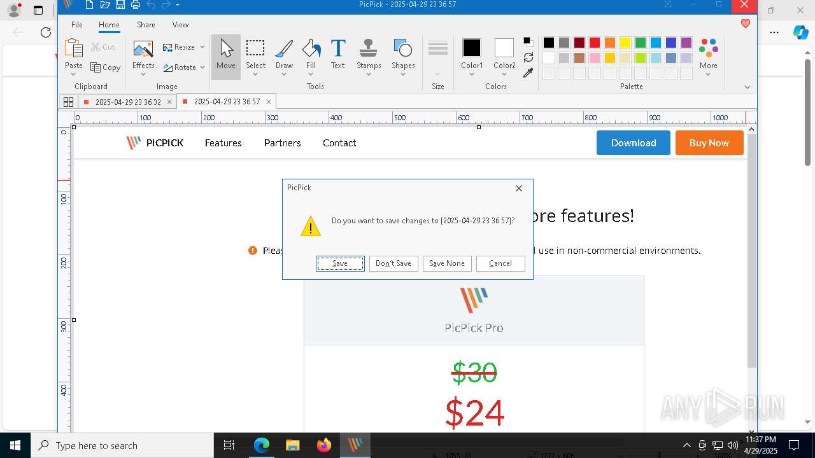Image resolution: width=815 pixels, height=458 pixels.
Task: Close the 2025-04-29 23 36 57 tab
Action: pyautogui.click(x=269, y=102)
